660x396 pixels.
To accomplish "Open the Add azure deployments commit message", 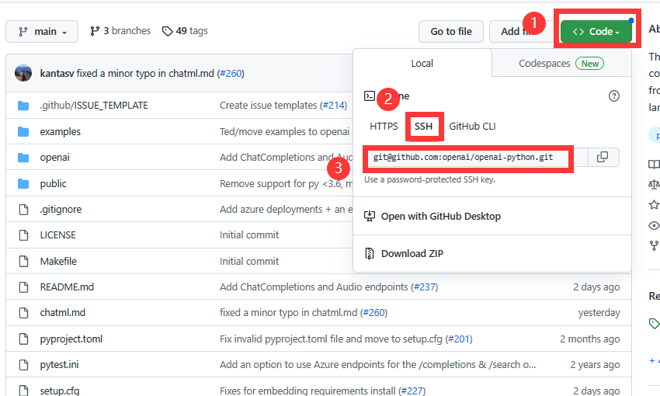I will (x=287, y=210).
